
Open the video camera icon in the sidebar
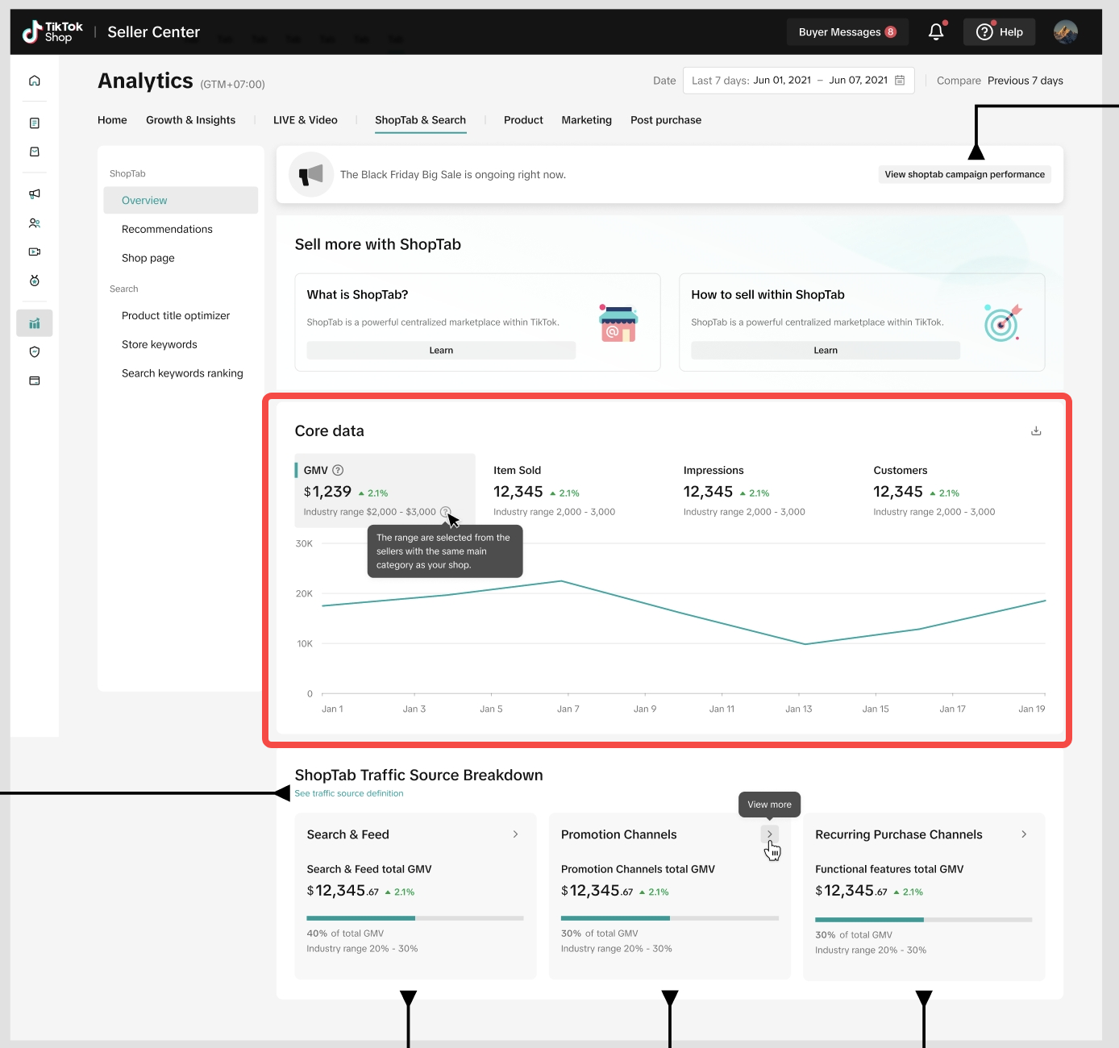pyautogui.click(x=35, y=252)
